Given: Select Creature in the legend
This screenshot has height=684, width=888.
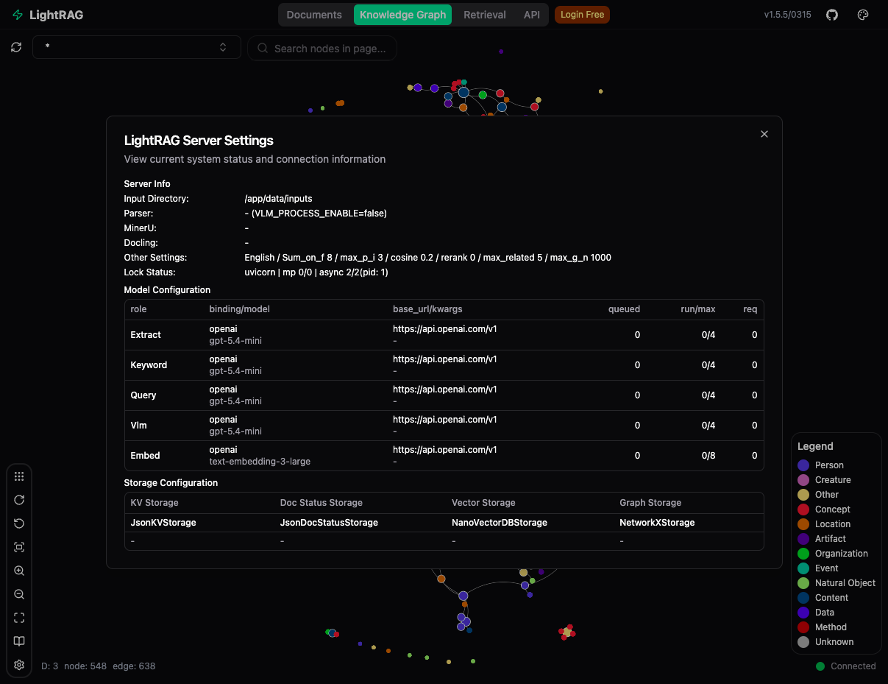Looking at the screenshot, I should pos(833,480).
